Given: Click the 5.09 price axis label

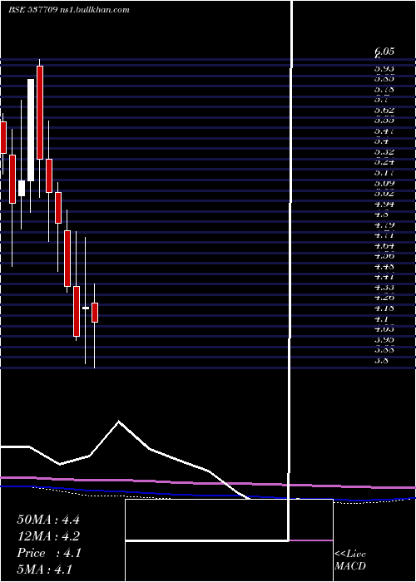Looking at the screenshot, I should (384, 183).
